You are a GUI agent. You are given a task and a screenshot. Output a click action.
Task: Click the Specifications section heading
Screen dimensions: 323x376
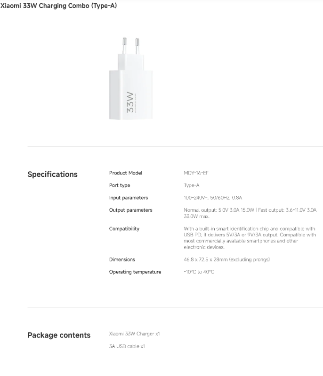point(52,175)
